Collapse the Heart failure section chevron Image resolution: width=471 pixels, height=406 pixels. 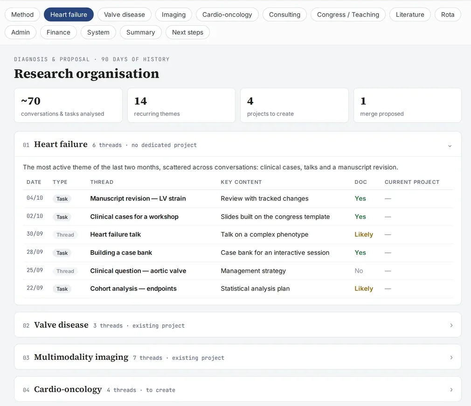(450, 146)
